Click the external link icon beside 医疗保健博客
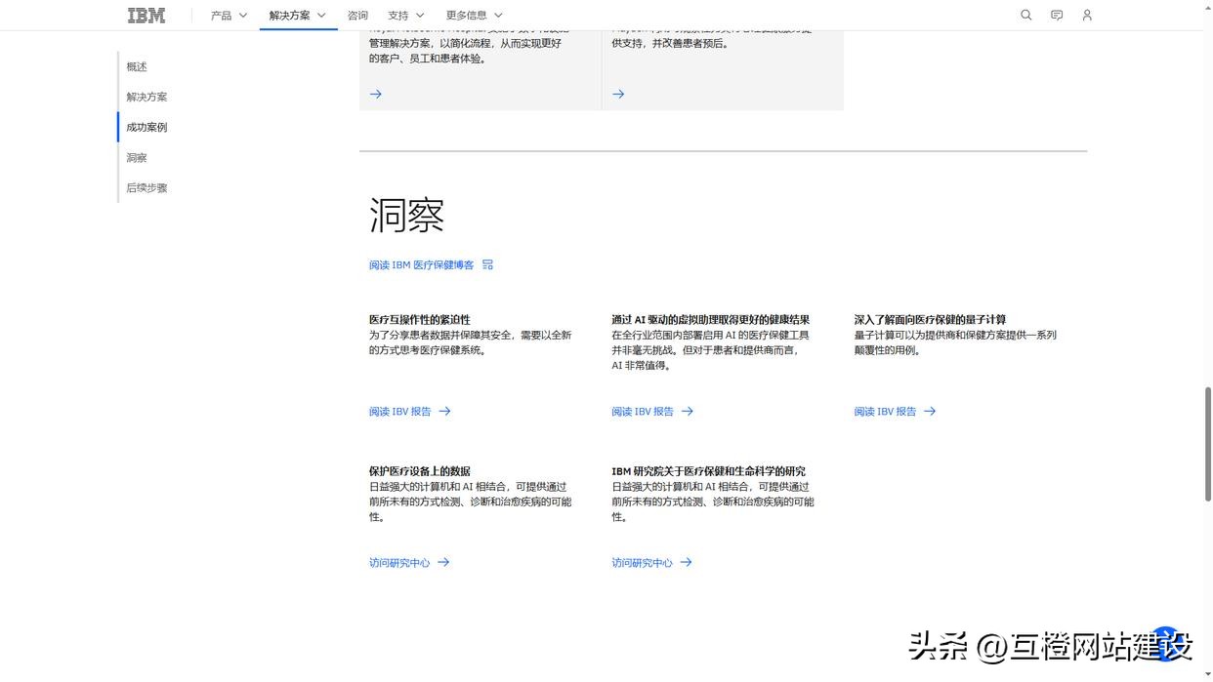 (486, 263)
